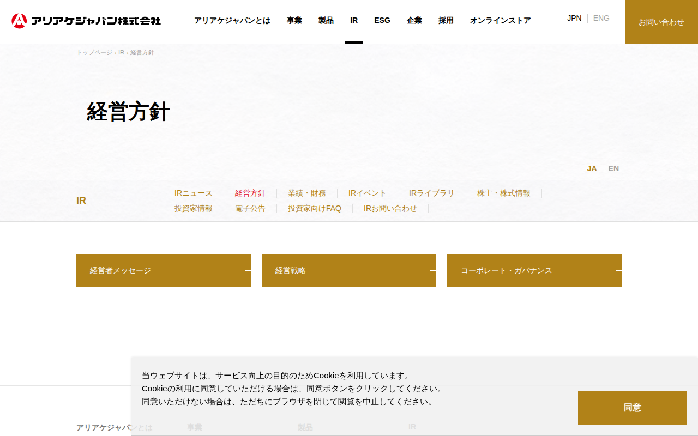The height and width of the screenshot is (436, 698).
Task: Expand the コーポレート・ガバナンス panel
Action: (534, 270)
